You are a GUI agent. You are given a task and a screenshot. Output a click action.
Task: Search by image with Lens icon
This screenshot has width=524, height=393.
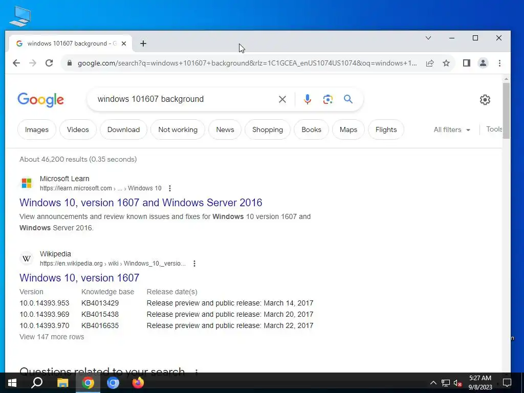tap(328, 99)
